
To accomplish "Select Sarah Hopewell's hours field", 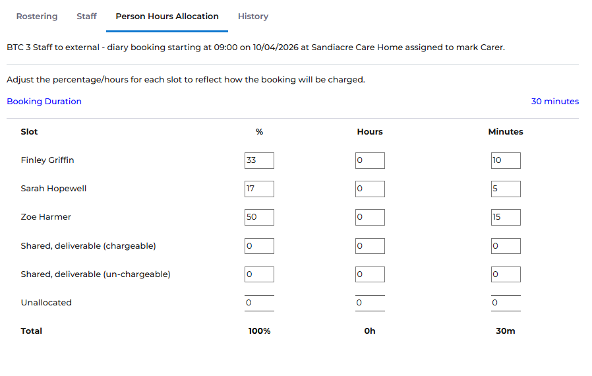I will 370,189.
